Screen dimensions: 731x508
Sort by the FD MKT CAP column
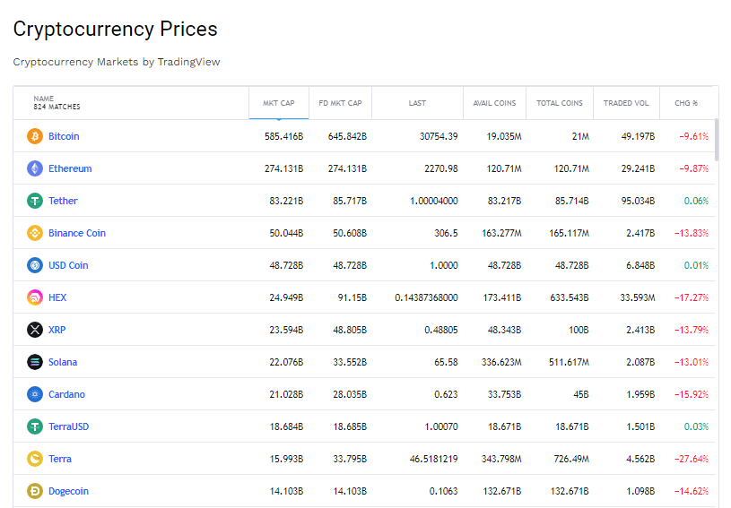pos(340,103)
